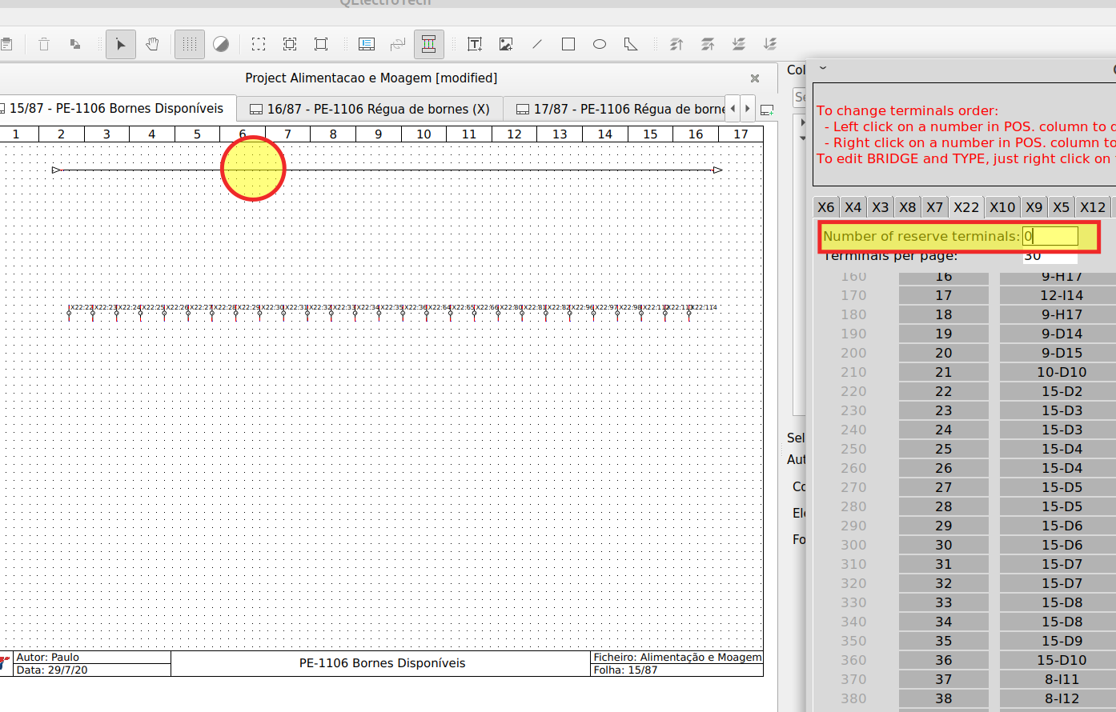Select the arrow selection tool
The height and width of the screenshot is (712, 1116).
point(120,45)
